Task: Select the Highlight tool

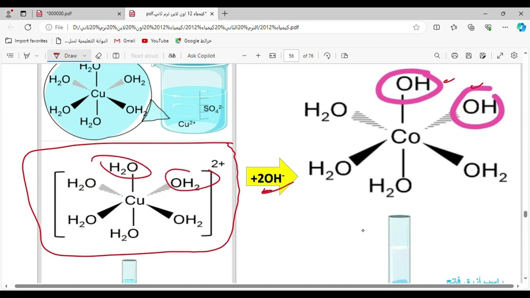Action: click(x=26, y=55)
